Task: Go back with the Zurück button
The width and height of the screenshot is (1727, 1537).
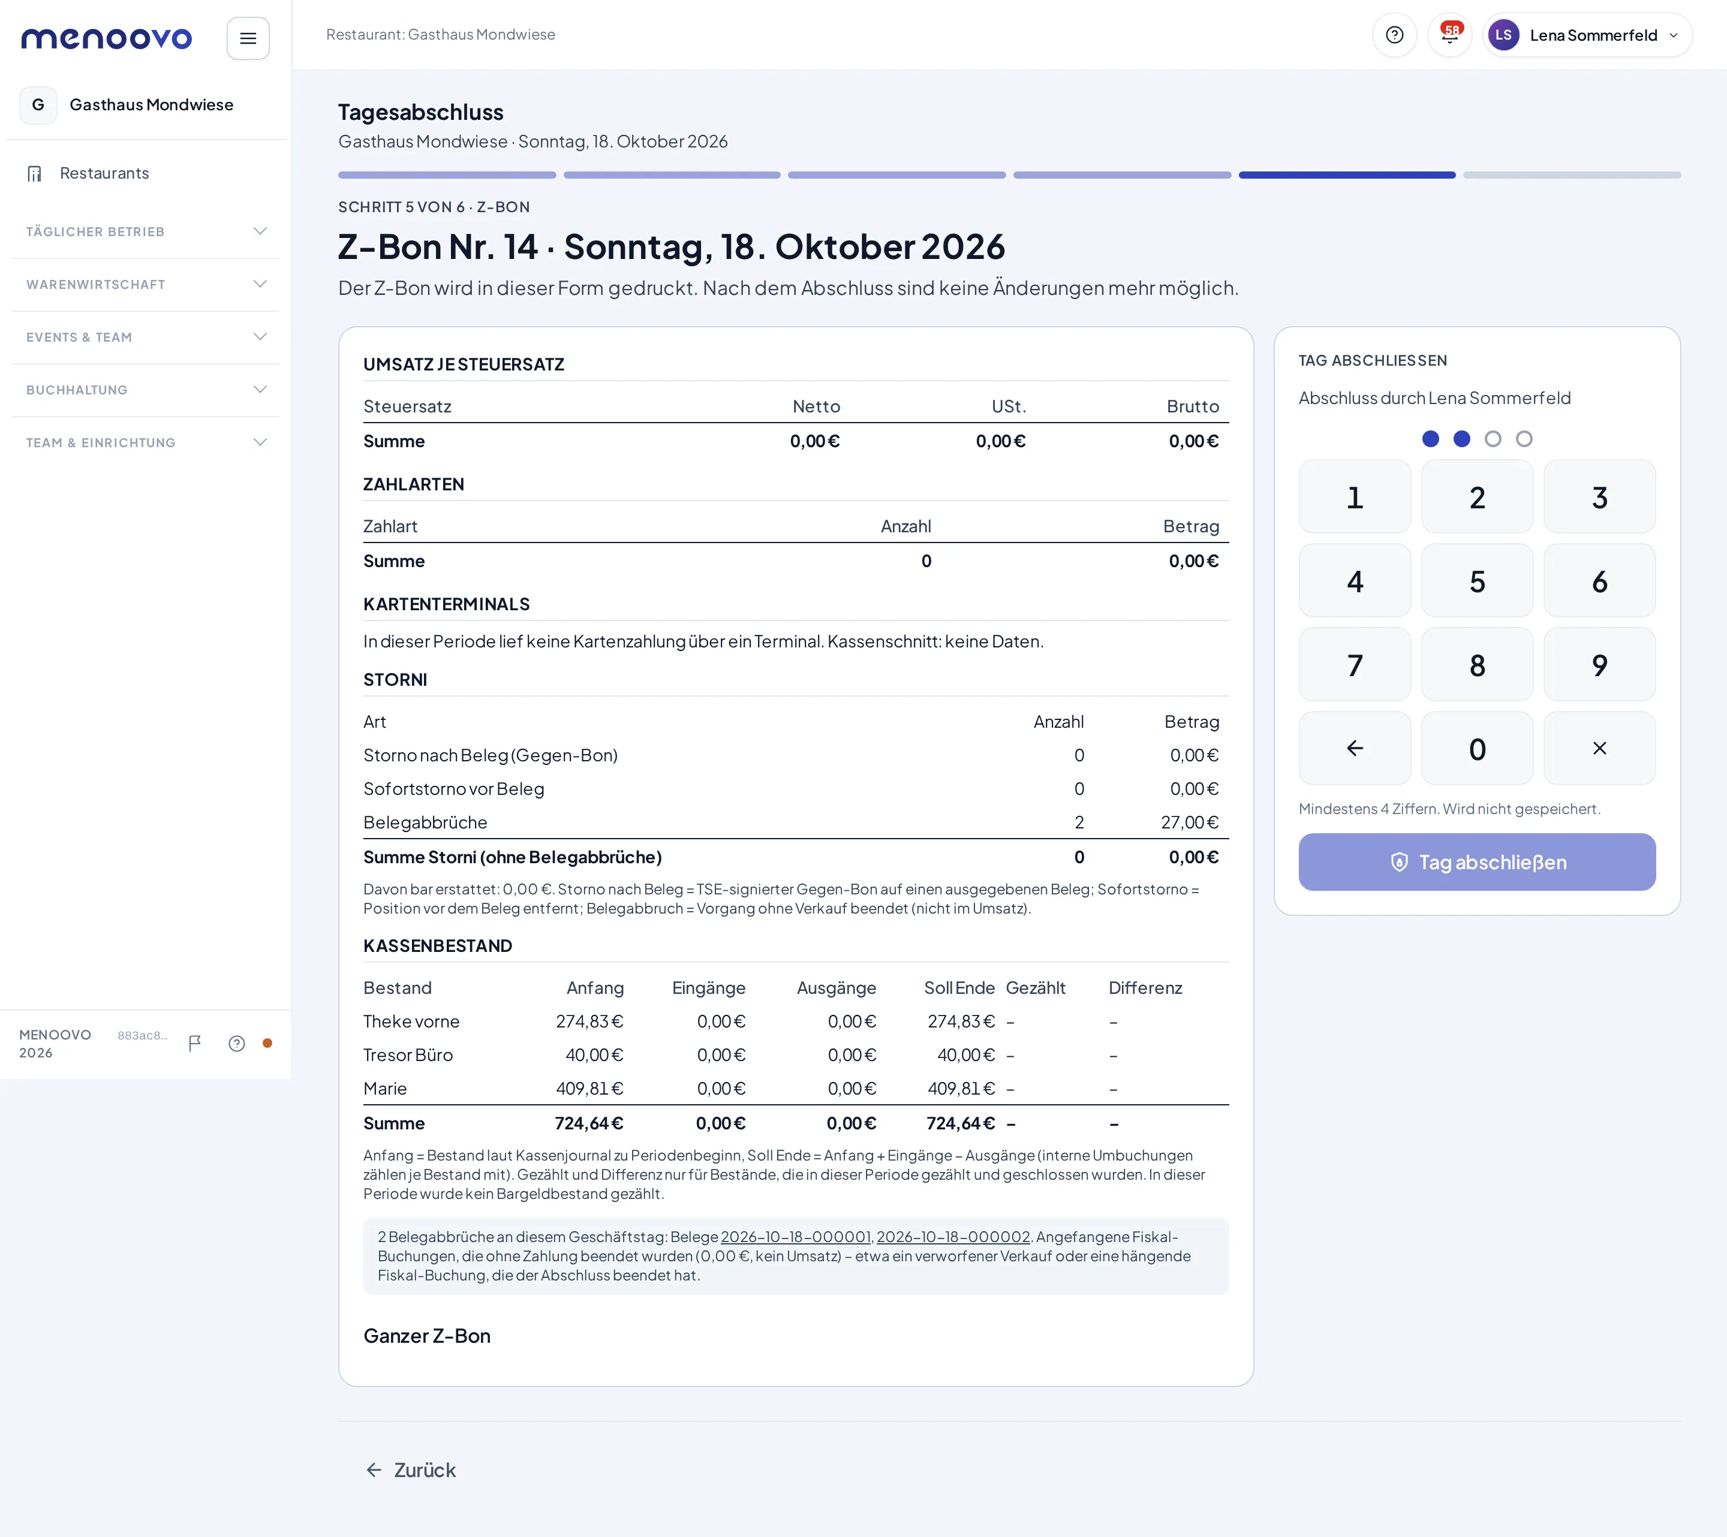Action: point(411,1470)
